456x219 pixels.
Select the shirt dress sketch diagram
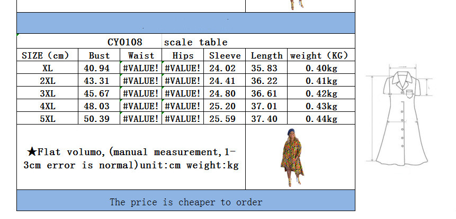click(x=402, y=114)
